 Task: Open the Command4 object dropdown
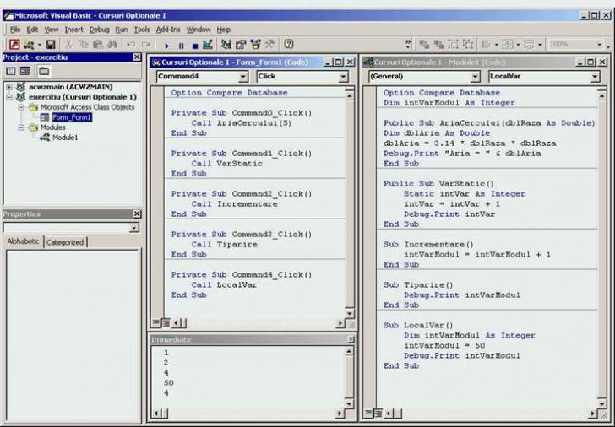[x=242, y=77]
